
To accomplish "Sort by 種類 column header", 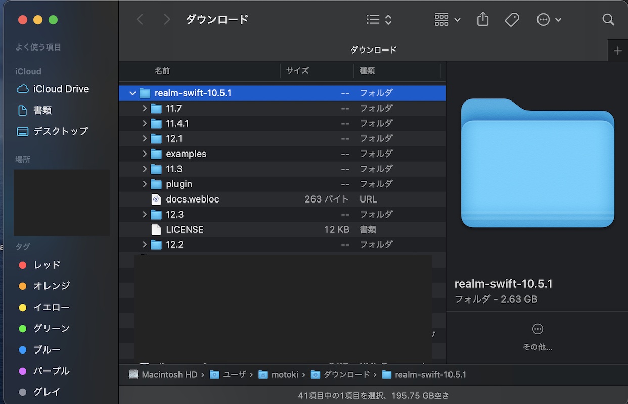I will 367,71.
